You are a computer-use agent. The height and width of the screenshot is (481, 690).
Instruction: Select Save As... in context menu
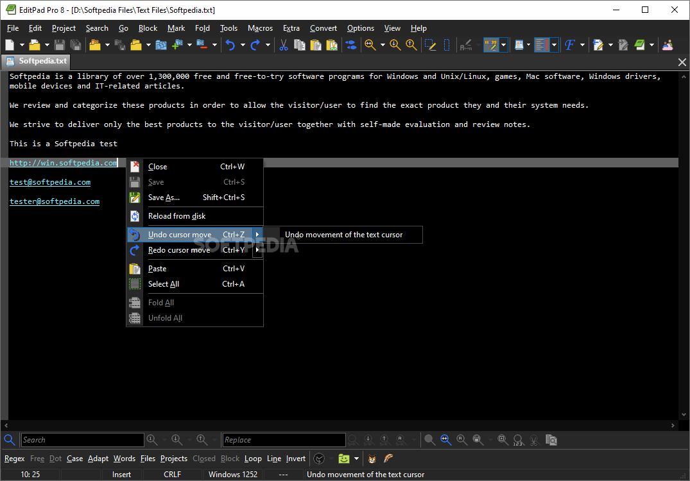(x=195, y=198)
